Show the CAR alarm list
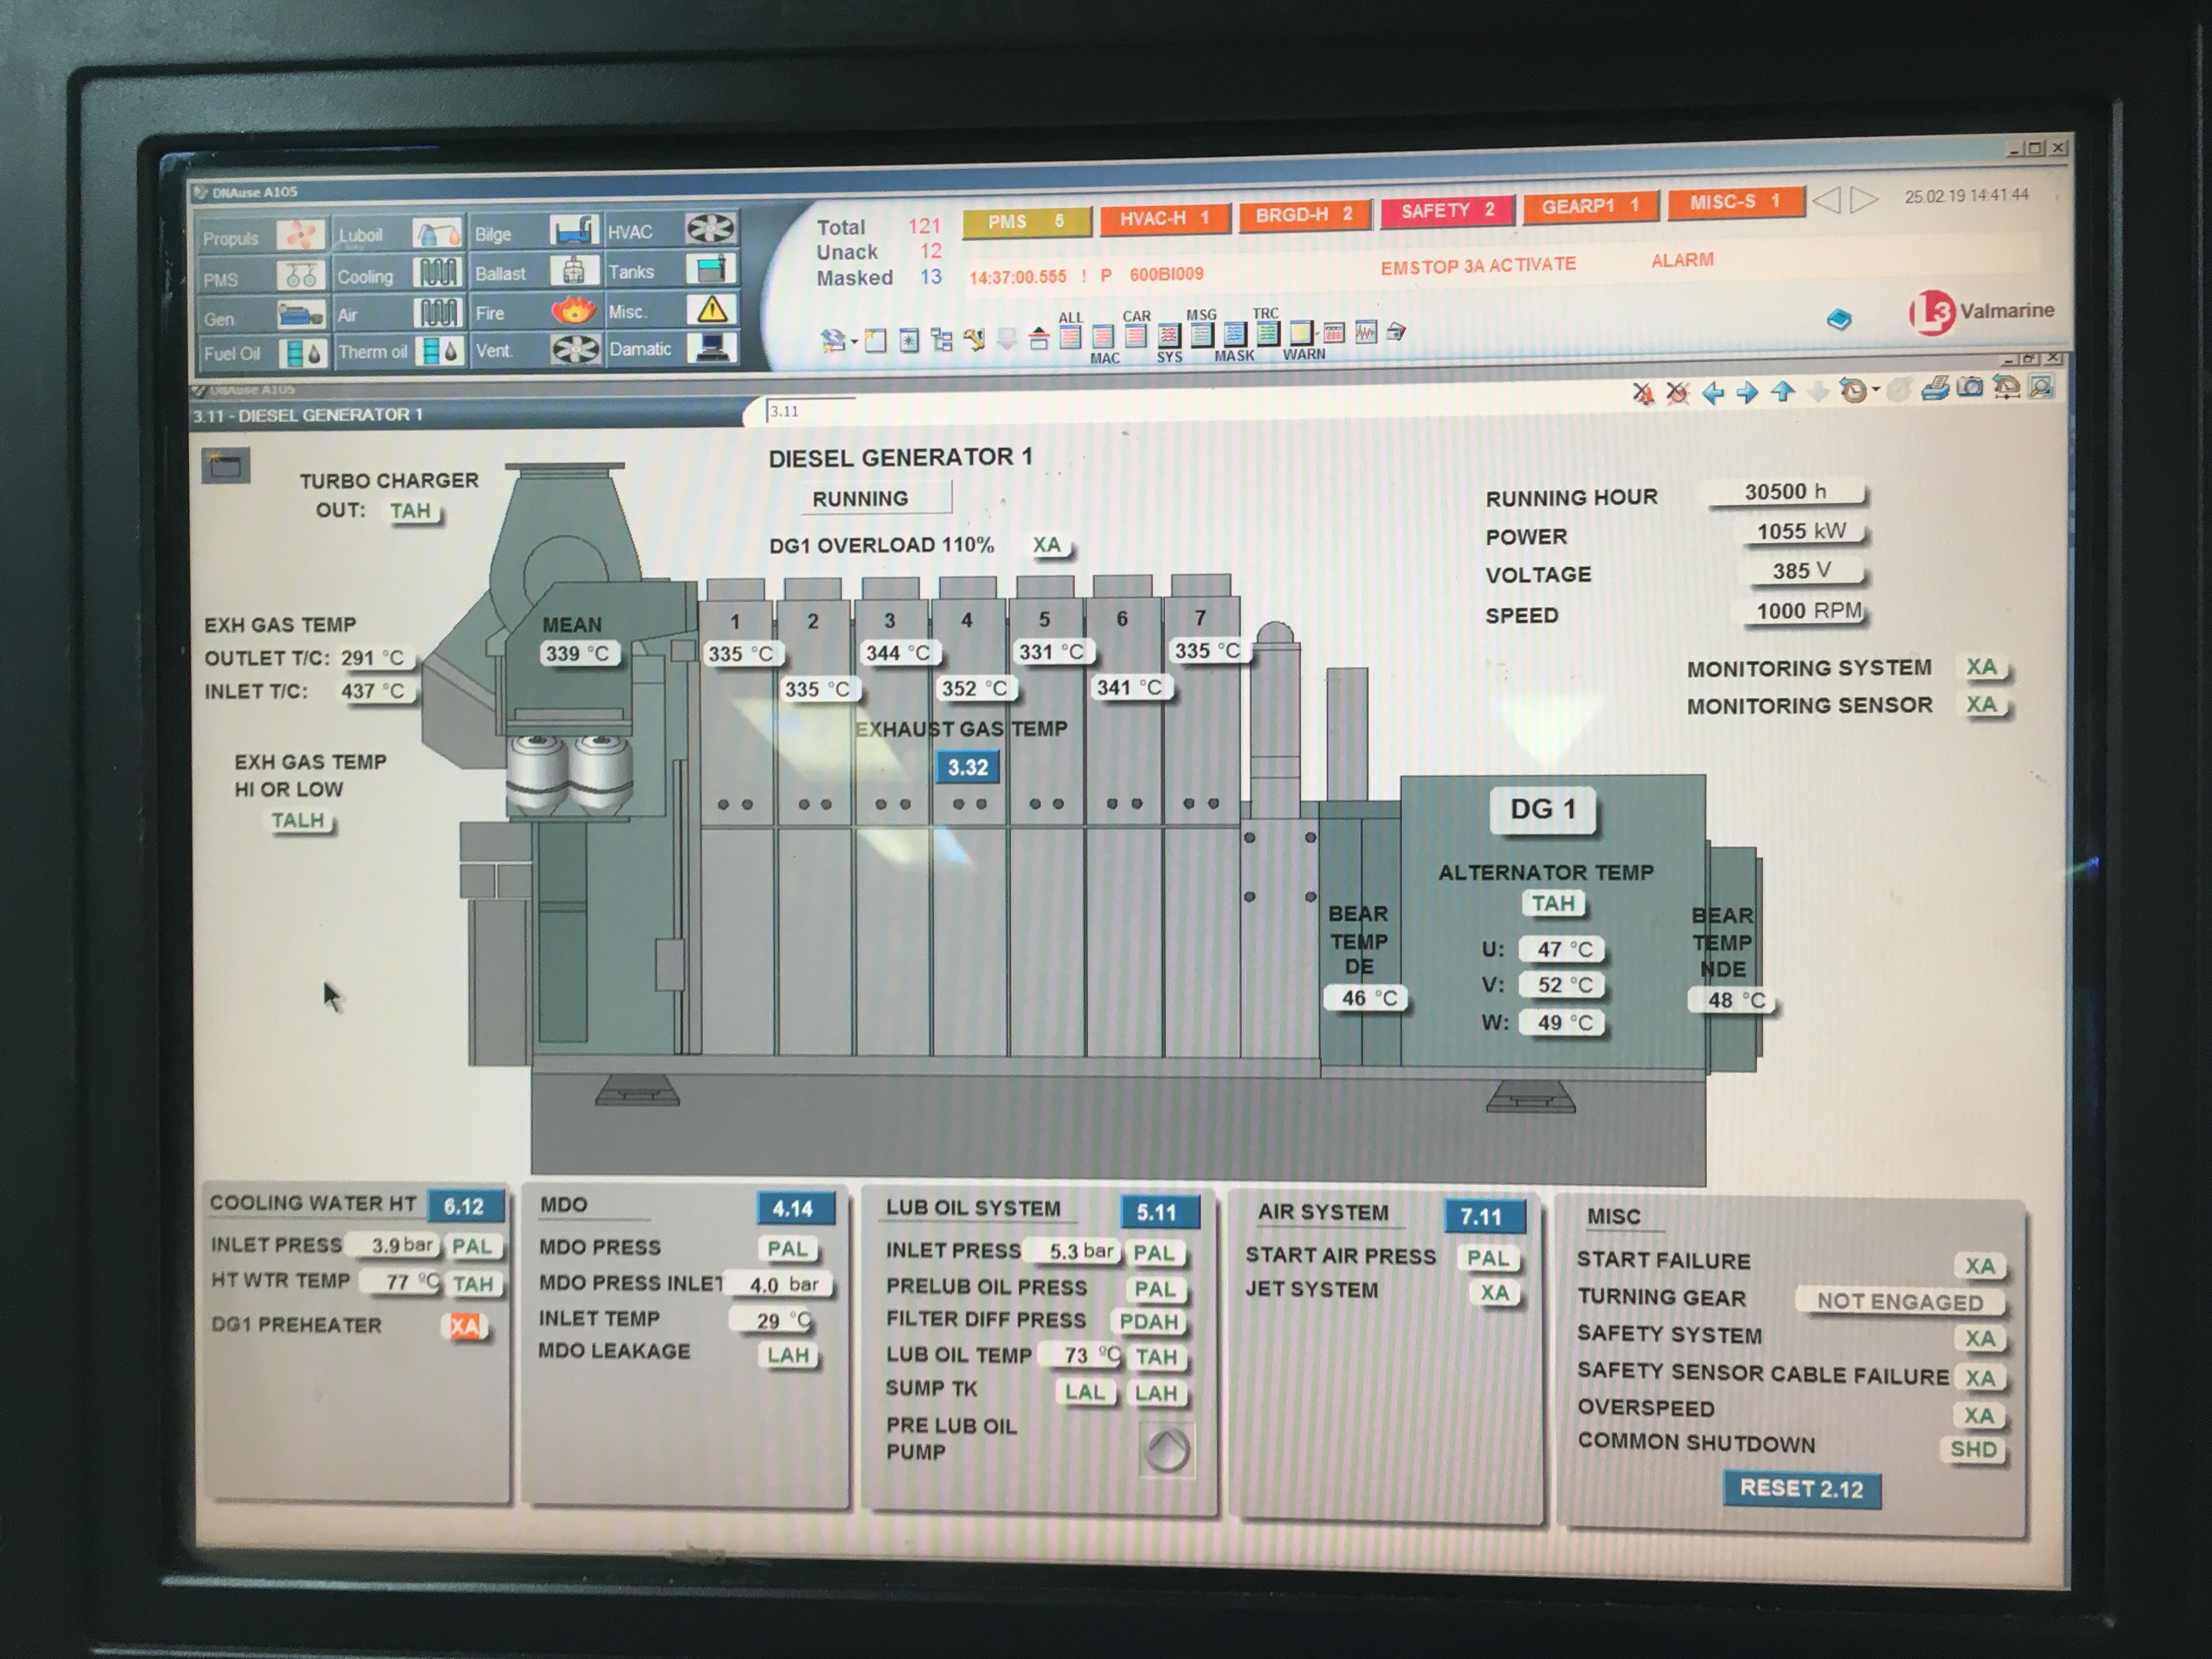 pos(1136,335)
